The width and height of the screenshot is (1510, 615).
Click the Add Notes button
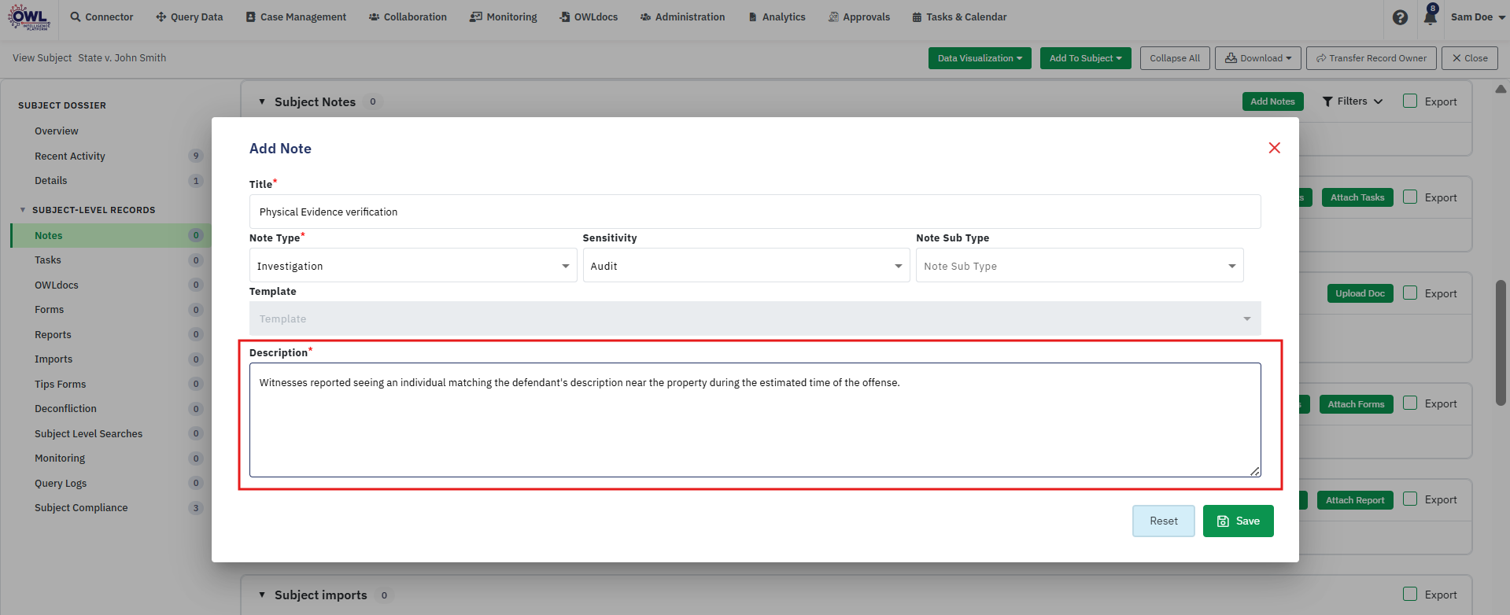(x=1272, y=101)
